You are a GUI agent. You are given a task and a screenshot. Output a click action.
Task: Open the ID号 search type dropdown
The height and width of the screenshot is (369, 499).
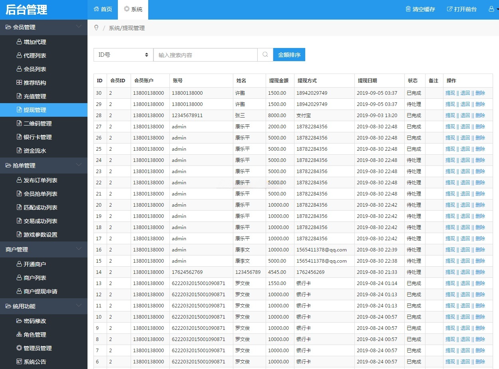123,54
